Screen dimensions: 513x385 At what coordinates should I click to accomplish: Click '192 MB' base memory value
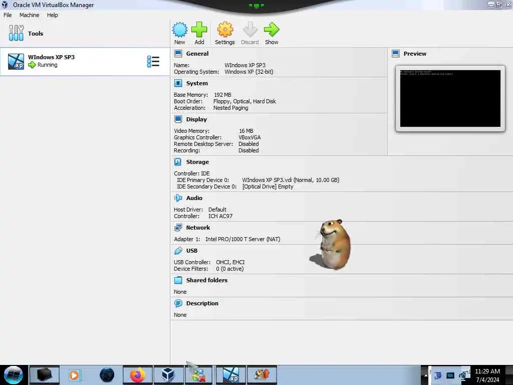point(222,95)
